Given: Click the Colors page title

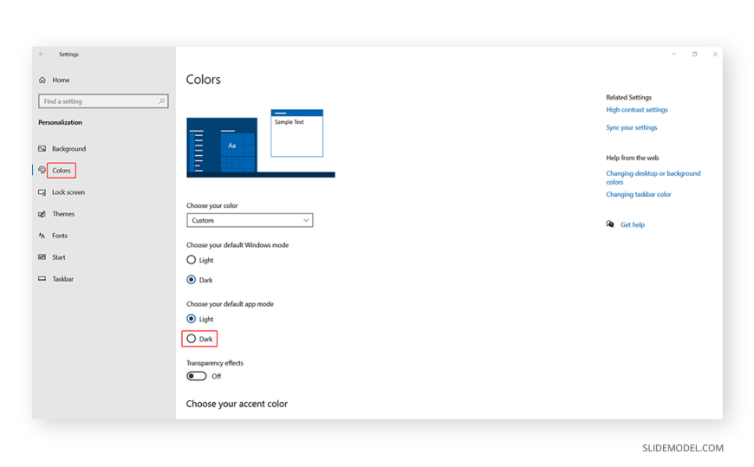Looking at the screenshot, I should [x=204, y=80].
